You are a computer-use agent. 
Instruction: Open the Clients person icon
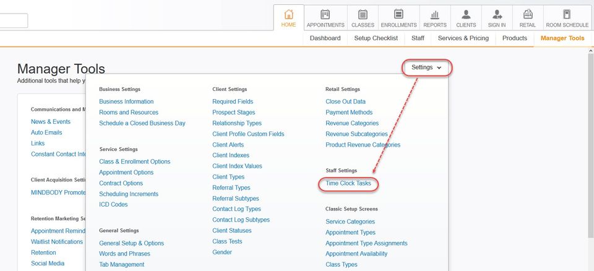tap(466, 15)
